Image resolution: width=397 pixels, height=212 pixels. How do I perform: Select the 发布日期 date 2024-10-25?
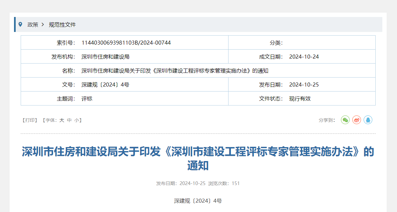click(x=304, y=84)
